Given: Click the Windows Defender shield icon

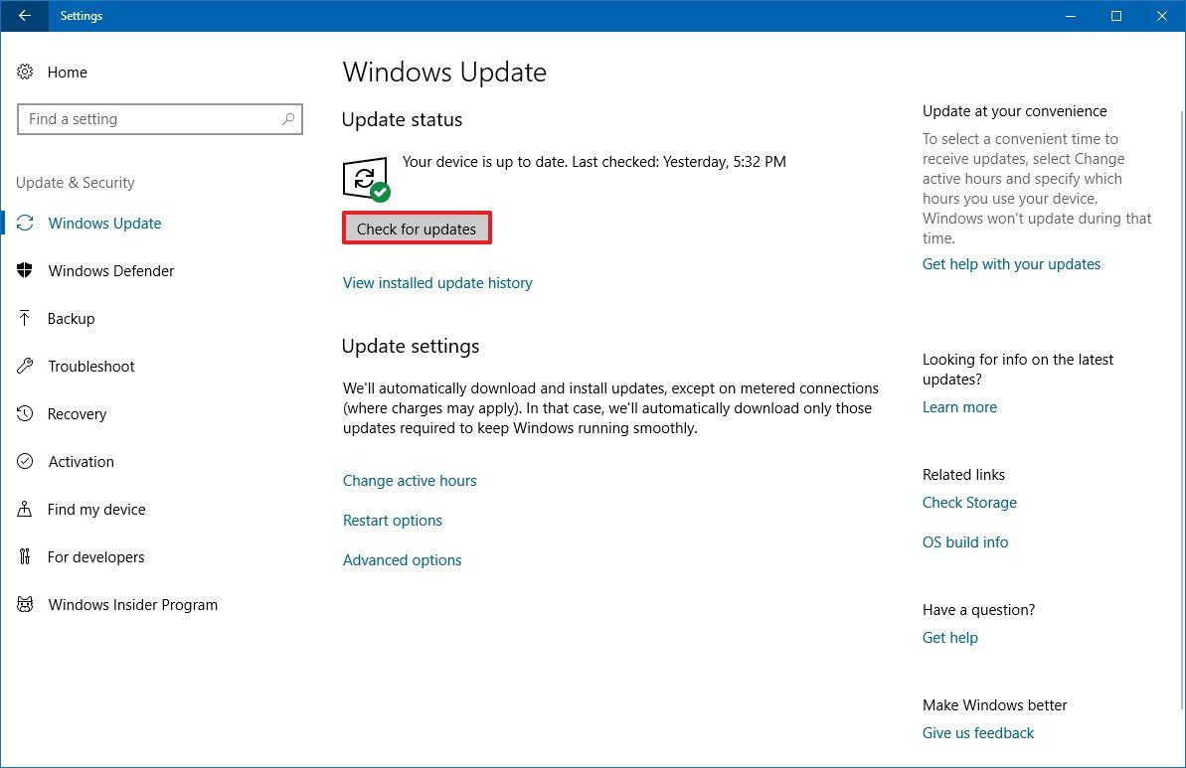Looking at the screenshot, I should coord(27,270).
